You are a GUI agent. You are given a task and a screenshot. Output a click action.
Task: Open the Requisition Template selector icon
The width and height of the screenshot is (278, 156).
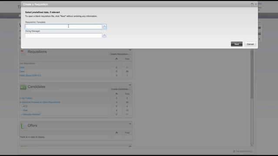coord(104,27)
